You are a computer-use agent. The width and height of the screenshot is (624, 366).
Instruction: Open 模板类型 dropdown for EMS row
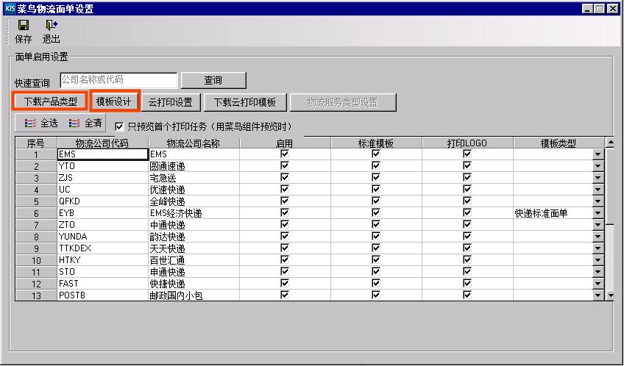click(598, 154)
